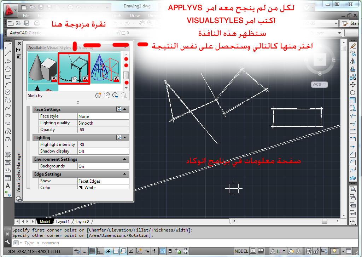Toggle Quick Properties in status bar

tap(170, 251)
